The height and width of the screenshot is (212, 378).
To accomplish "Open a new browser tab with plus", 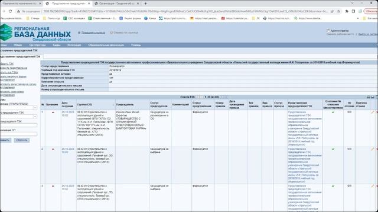I will pos(146,4).
